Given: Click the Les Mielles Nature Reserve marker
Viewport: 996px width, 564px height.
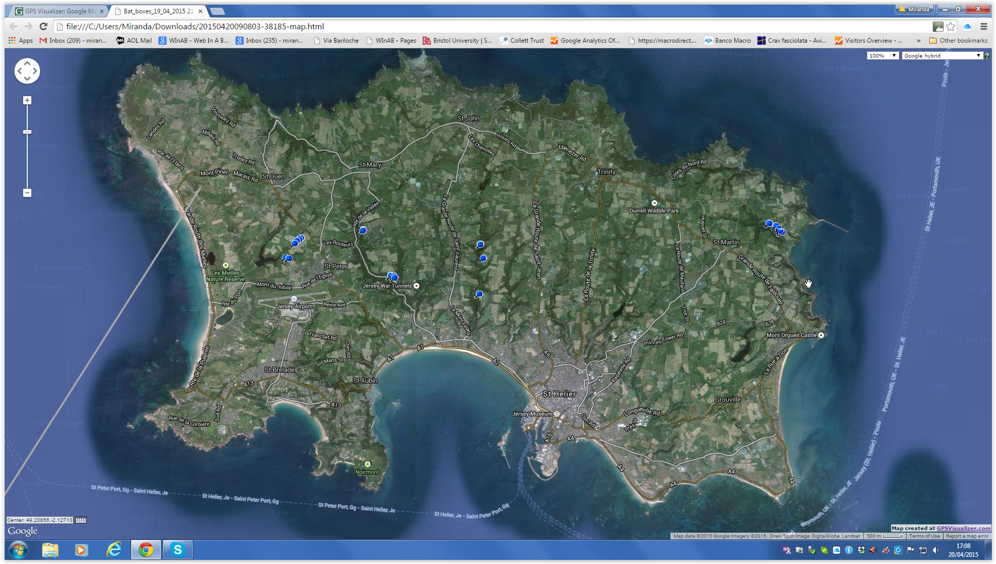Looking at the screenshot, I should pos(225,265).
